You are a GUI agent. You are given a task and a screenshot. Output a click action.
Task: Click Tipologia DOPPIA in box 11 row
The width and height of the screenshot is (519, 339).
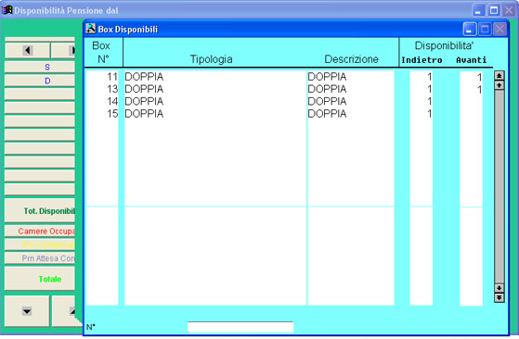[x=144, y=77]
